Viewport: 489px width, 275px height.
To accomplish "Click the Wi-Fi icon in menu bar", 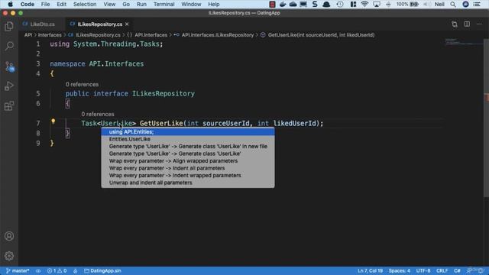I will tap(364, 4).
